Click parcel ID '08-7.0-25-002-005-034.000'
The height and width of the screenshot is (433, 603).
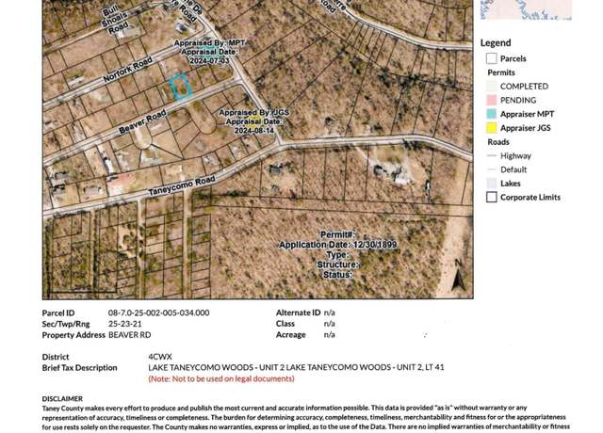coord(159,313)
